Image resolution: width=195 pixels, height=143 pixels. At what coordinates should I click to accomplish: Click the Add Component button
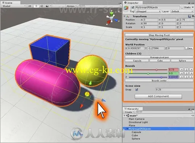[158, 96]
